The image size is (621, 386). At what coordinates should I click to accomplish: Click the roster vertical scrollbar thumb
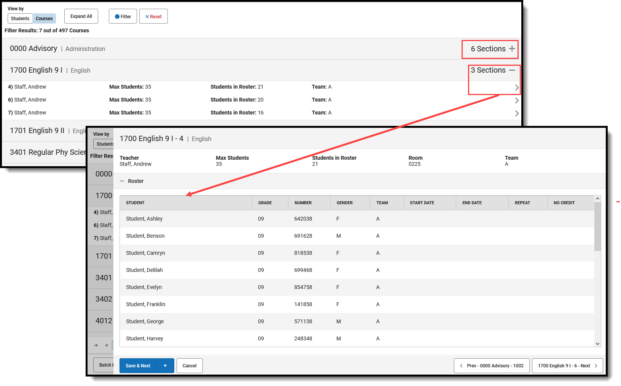[x=598, y=226]
